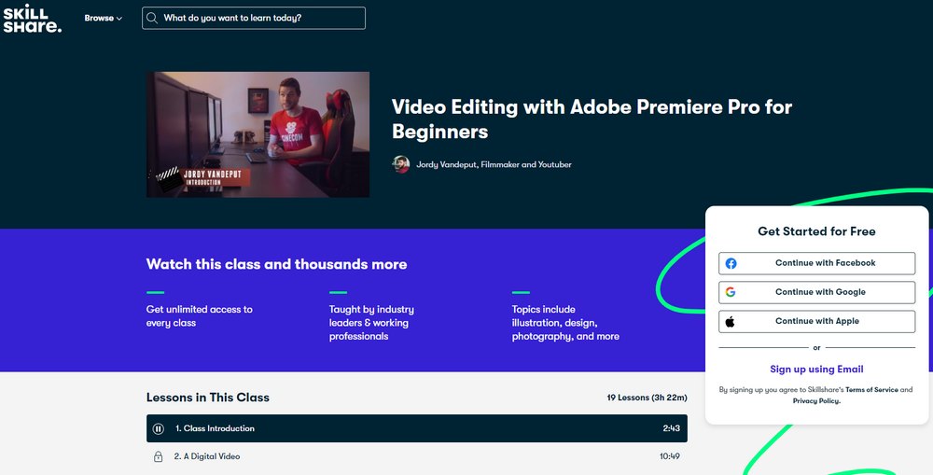
Task: Sign up using Email link
Action: coord(816,369)
